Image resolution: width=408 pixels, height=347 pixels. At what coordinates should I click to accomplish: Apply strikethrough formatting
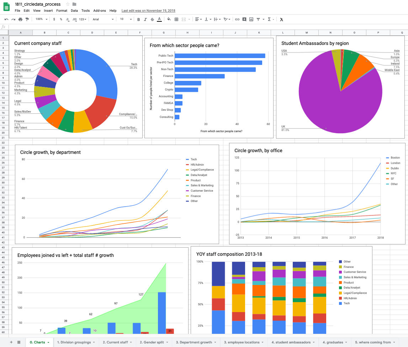coord(152,19)
